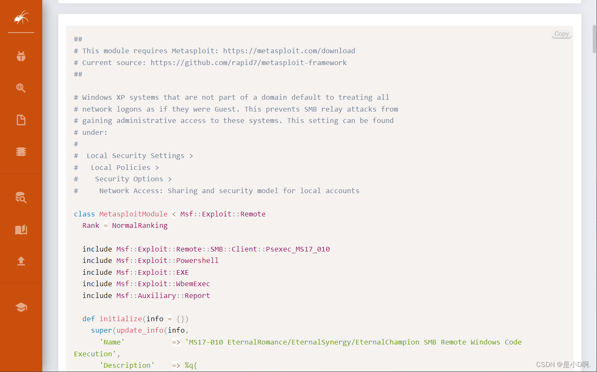Click the page vertical scrollbar thumb
The image size is (597, 372).
click(x=594, y=39)
